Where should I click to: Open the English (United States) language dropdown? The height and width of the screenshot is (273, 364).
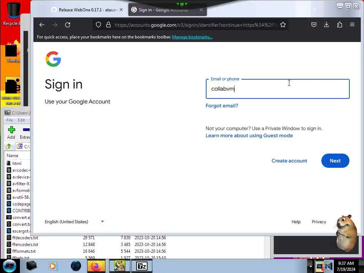[x=74, y=222]
